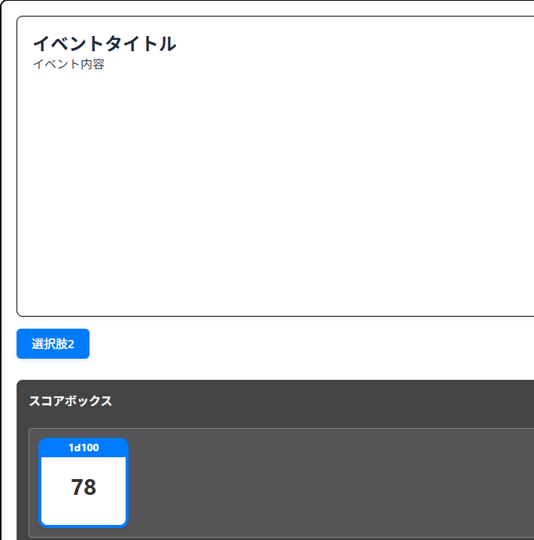534x540 pixels.
Task: Click the number 78 dice result
Action: [83, 487]
